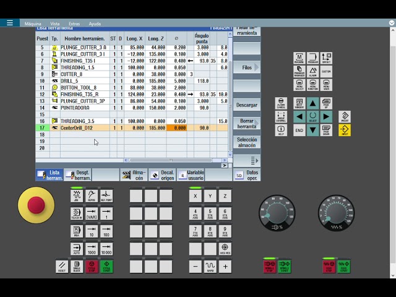The width and height of the screenshot is (396, 297).
Task: Click the OFFSET key
Action: (x=326, y=58)
